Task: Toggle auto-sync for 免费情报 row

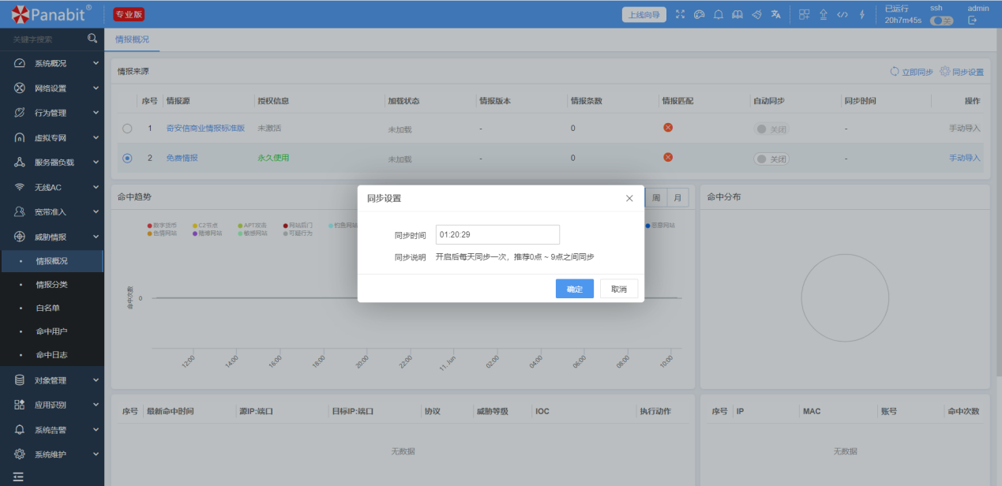Action: (771, 159)
